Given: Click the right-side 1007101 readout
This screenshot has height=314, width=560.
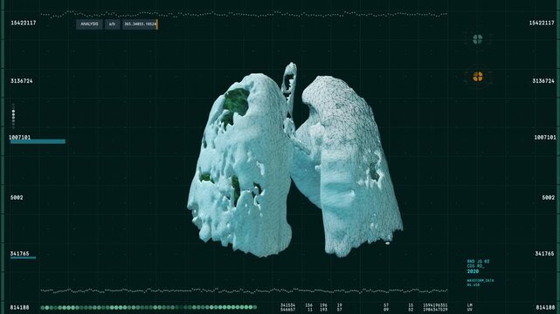Looking at the screenshot, I should [544, 137].
